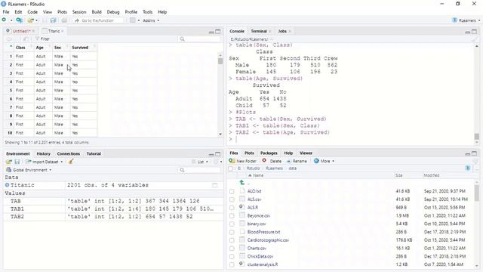This screenshot has width=483, height=272.
Task: Click the Load workspace icon in Environment
Action: pos(9,162)
